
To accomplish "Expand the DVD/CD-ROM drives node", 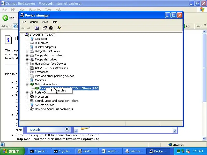I will coord(27,51).
